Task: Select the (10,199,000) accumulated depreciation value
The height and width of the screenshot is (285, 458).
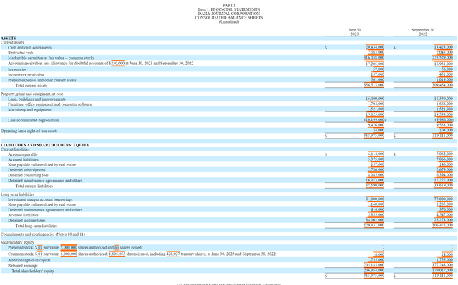Action: click(375, 120)
